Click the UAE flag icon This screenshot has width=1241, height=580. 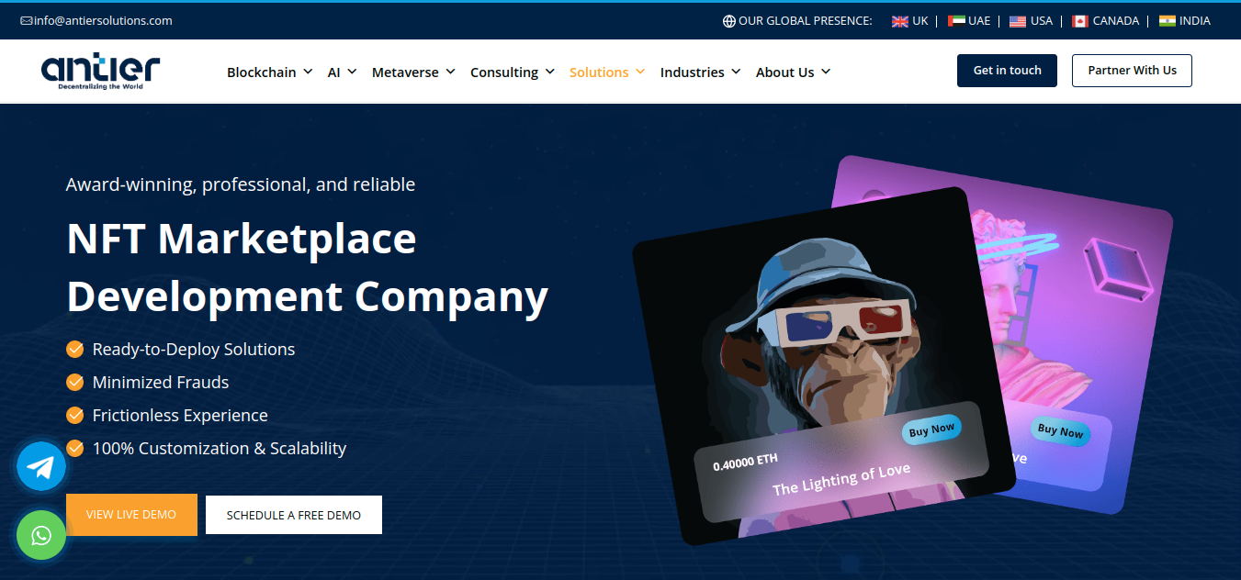click(956, 21)
